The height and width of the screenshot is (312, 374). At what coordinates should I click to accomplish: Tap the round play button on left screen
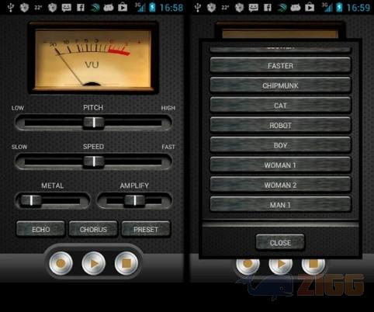click(94, 263)
